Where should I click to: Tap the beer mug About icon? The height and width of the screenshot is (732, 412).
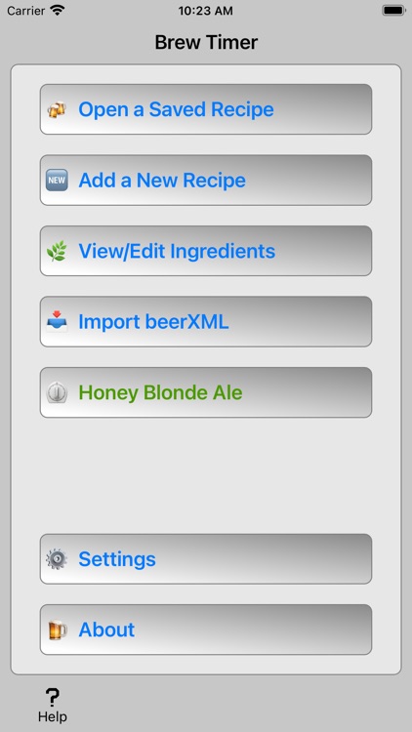tap(58, 630)
